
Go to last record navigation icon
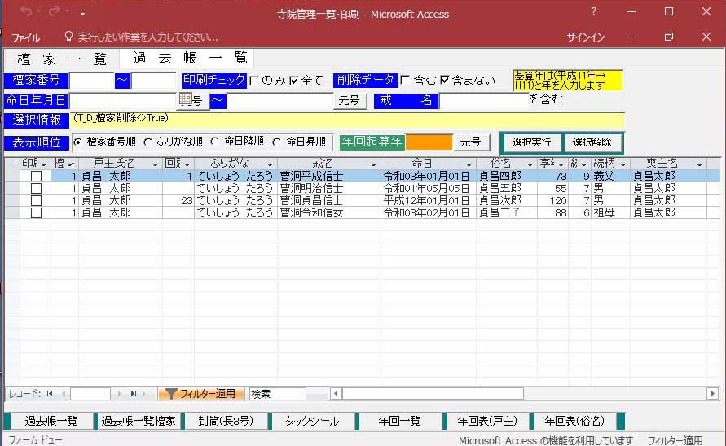(x=133, y=394)
